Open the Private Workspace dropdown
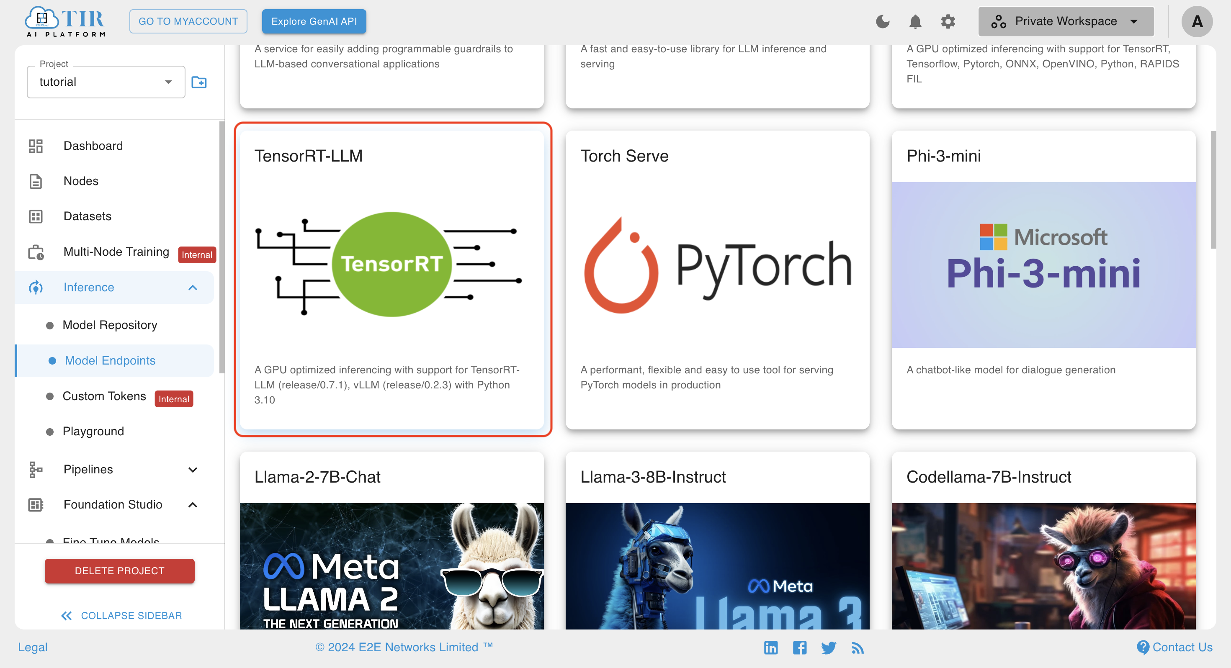 [1066, 21]
